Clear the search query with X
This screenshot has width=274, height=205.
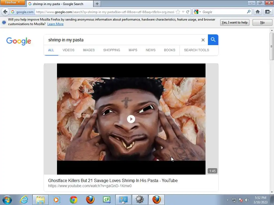point(203,40)
